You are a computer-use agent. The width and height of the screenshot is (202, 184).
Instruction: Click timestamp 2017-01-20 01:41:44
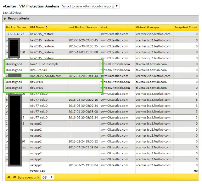pyautogui.click(x=83, y=76)
